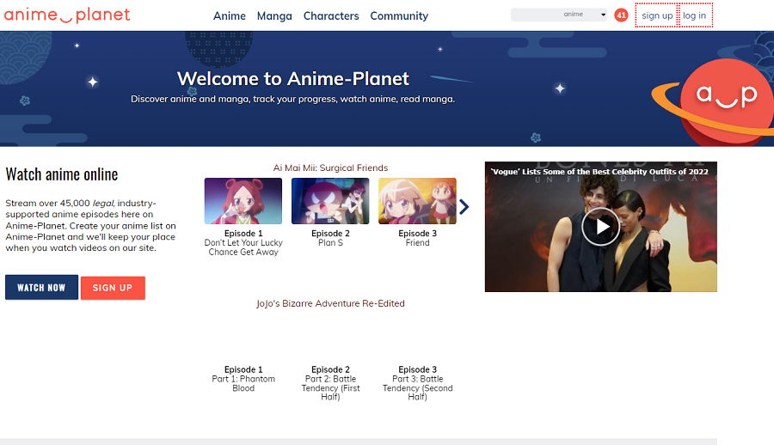Open Episode 3 Battle Tendency (Second Half)
This screenshot has width=774, height=445.
(417, 383)
